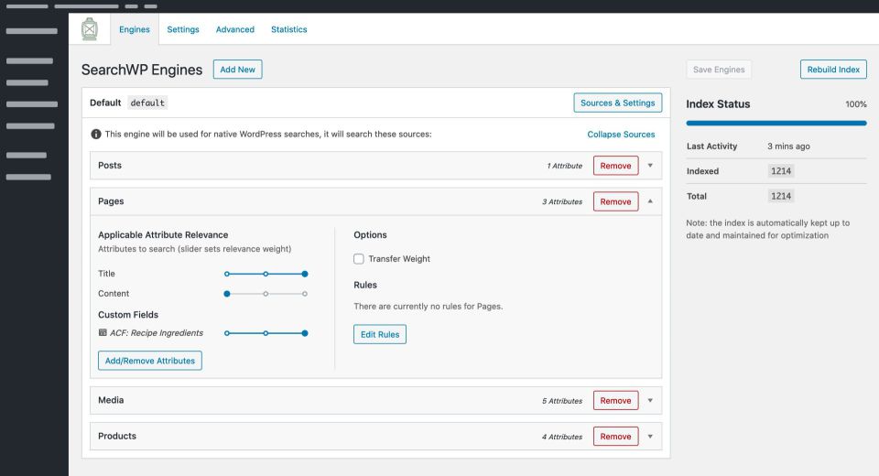Remove the Posts source

click(615, 166)
